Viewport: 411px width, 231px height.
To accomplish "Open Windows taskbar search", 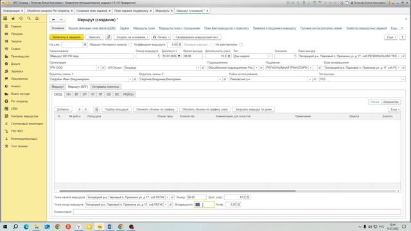I will click(x=15, y=227).
